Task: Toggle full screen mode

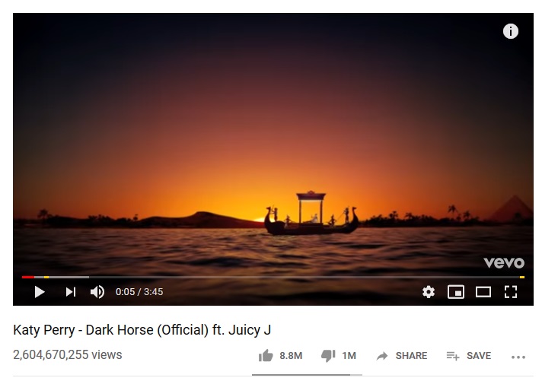Action: pyautogui.click(x=511, y=292)
